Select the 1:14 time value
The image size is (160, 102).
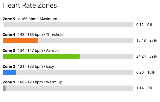pos(140,88)
